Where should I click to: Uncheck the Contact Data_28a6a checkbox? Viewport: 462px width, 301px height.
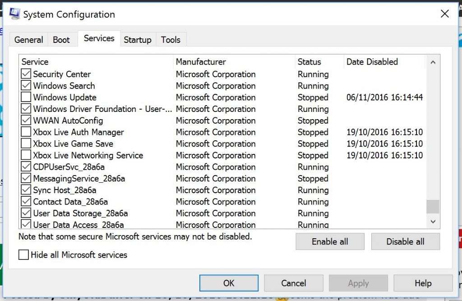[x=26, y=201]
